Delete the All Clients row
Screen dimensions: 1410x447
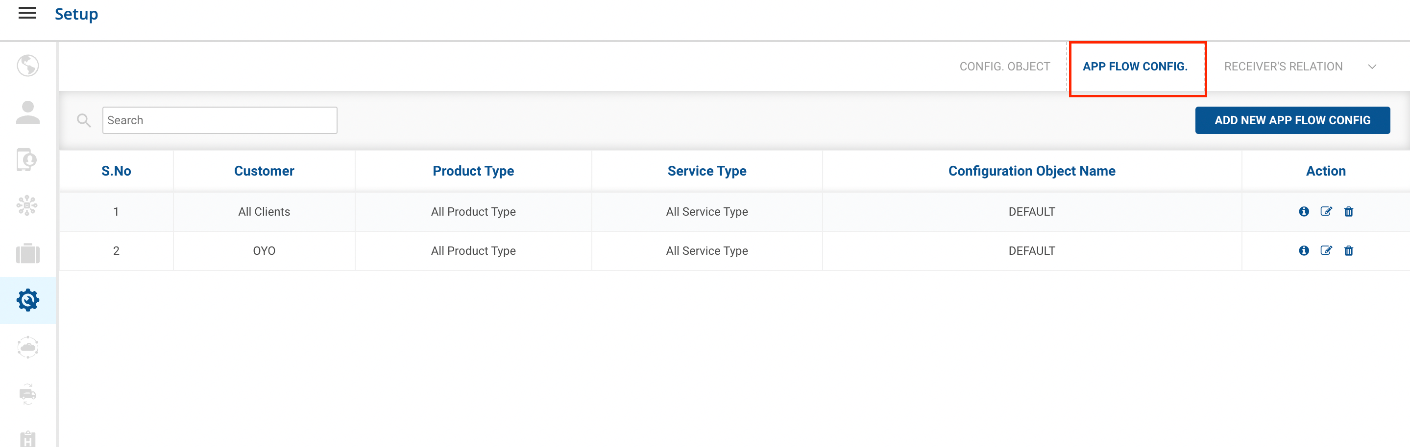(1348, 211)
